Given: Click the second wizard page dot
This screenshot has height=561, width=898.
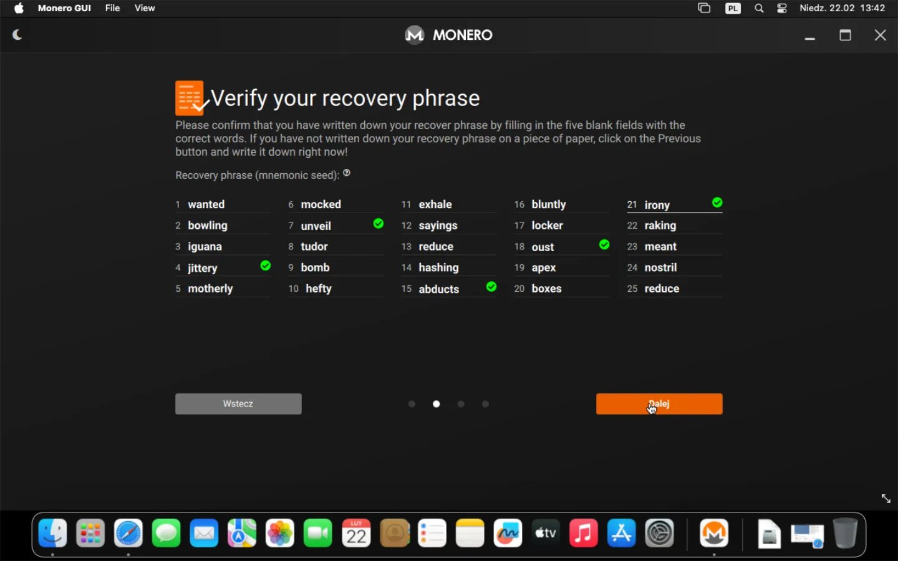Looking at the screenshot, I should click(437, 404).
